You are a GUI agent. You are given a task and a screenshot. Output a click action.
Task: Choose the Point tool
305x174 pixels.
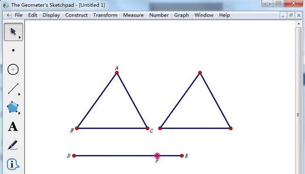coord(13,50)
